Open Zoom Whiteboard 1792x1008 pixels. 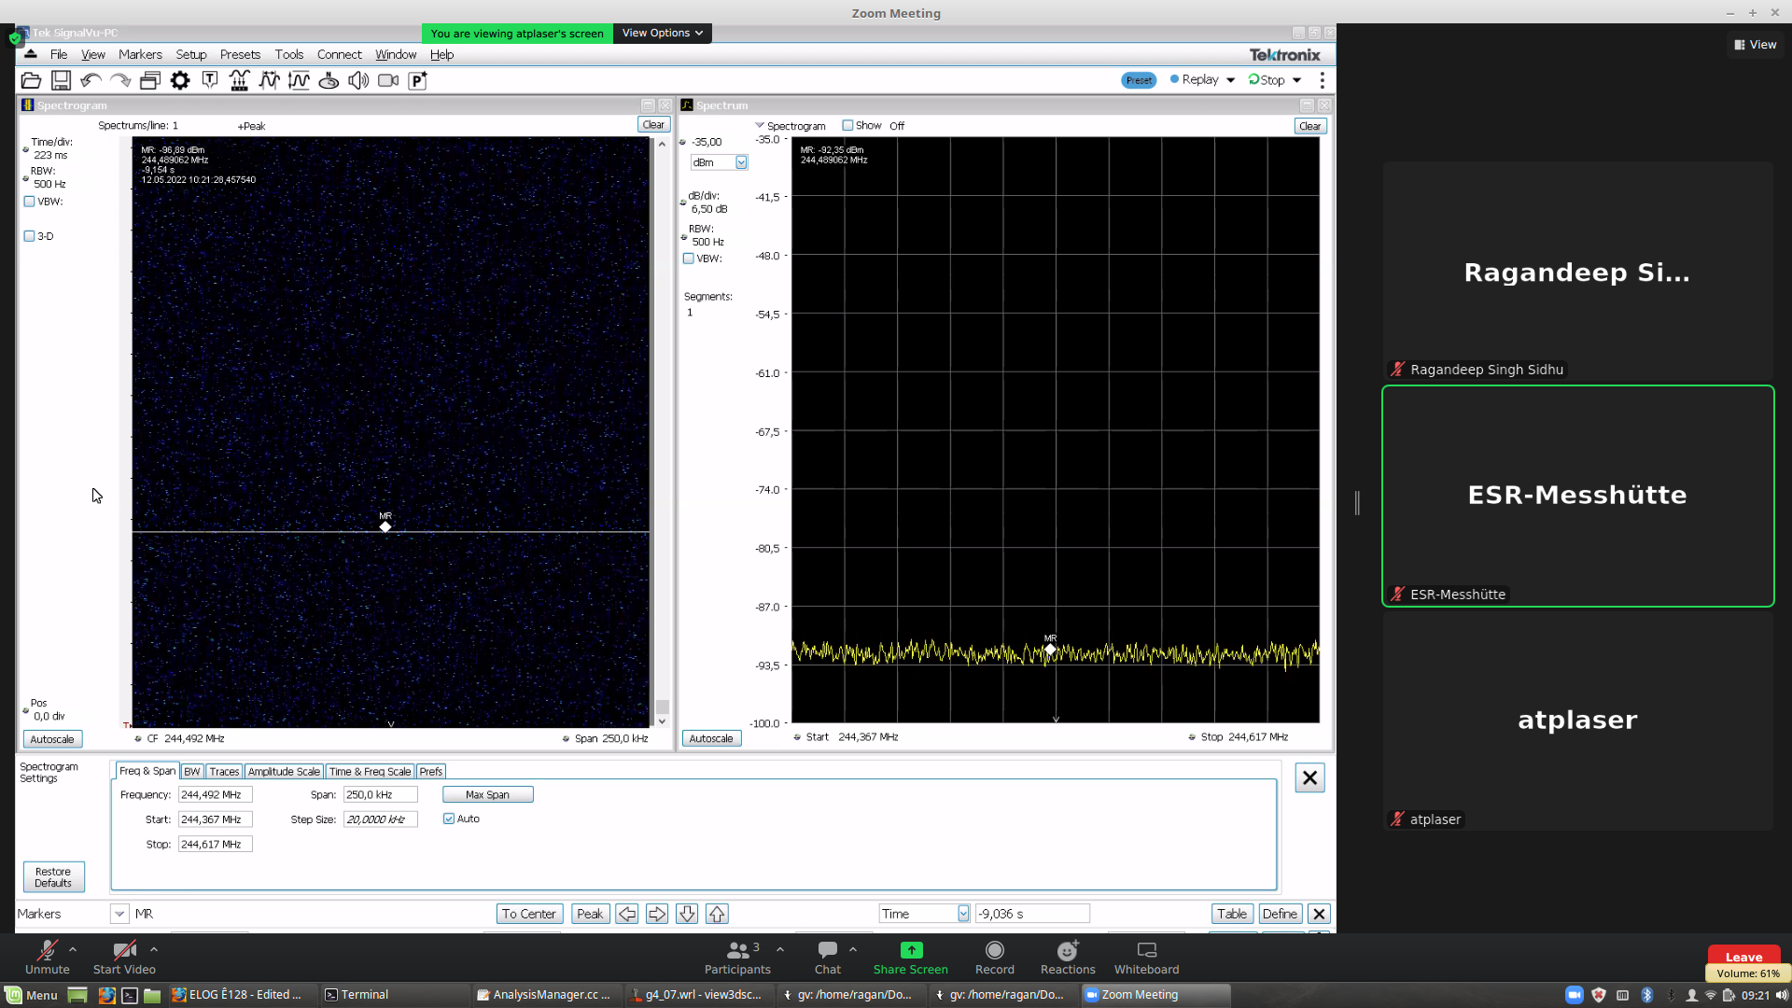(x=1147, y=958)
